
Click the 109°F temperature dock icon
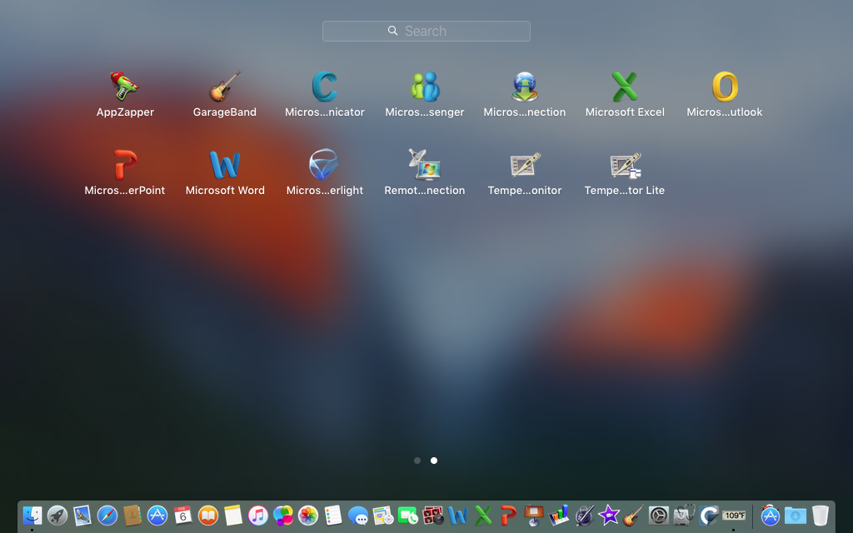[x=734, y=515]
